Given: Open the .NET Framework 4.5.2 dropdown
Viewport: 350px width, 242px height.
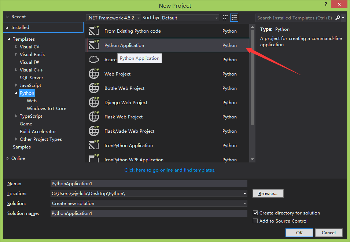Looking at the screenshot, I should click(114, 18).
